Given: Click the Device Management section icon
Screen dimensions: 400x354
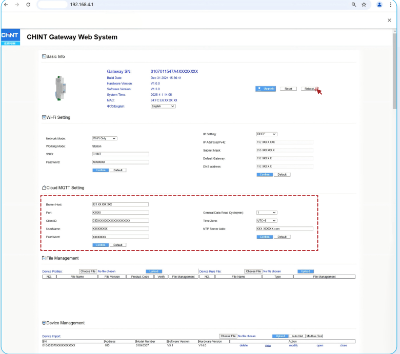Looking at the screenshot, I should point(44,323).
